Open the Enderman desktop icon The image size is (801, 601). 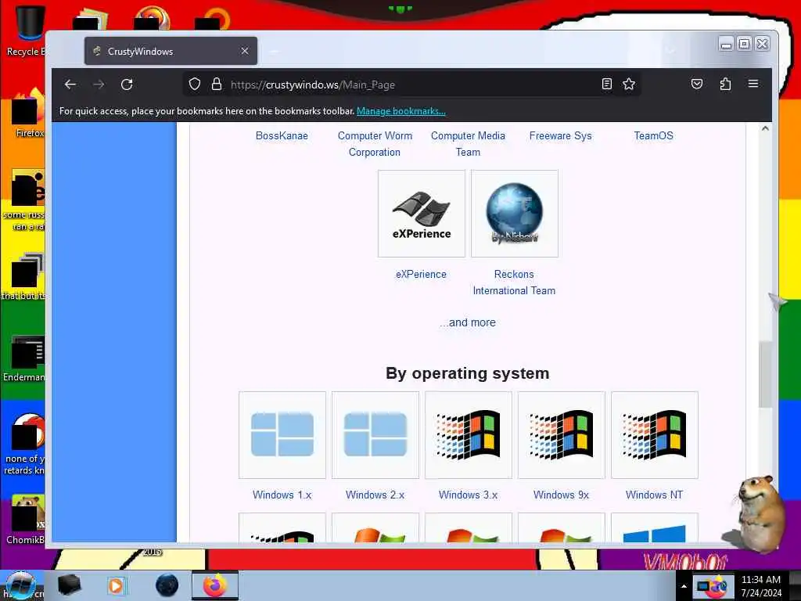tap(24, 358)
